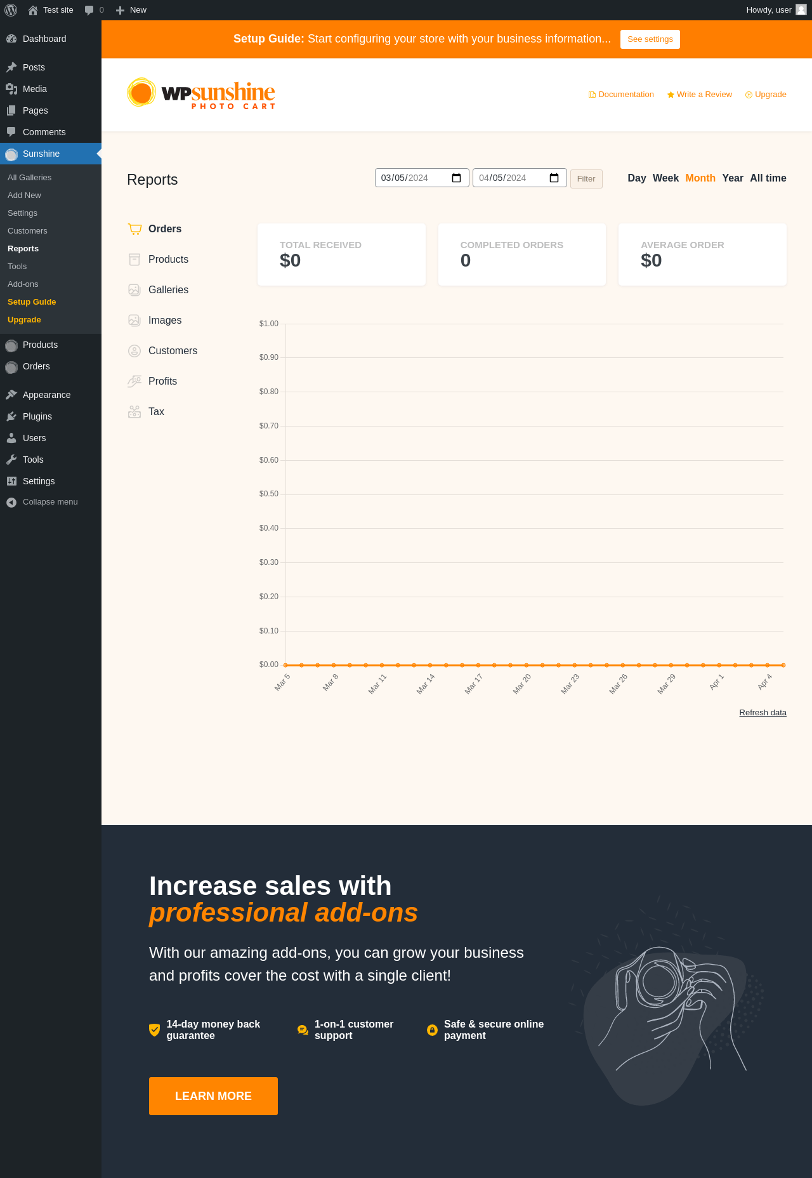Click the Collapse menu arrow icon
Image resolution: width=812 pixels, height=1178 pixels.
click(x=11, y=502)
